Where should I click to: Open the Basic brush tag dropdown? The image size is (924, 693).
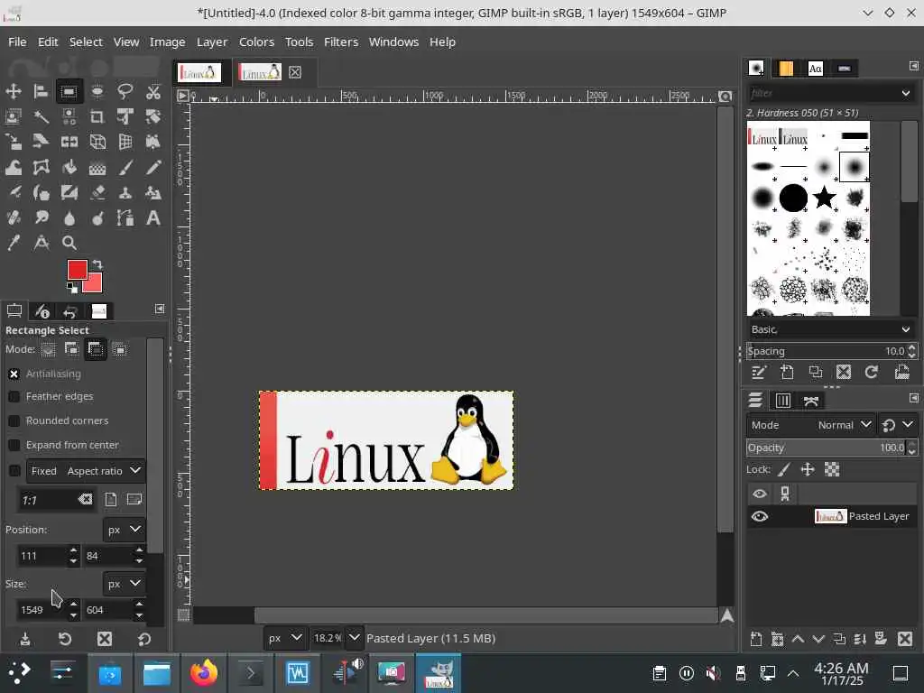[x=831, y=329]
